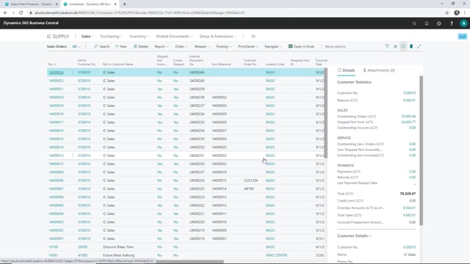
Task: Open row menu dots for order 14000024
Action: [73, 73]
